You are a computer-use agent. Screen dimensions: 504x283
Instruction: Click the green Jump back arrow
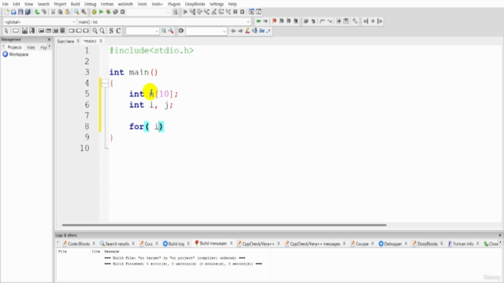(x=258, y=21)
